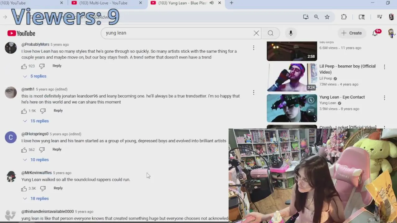Open Lil Peep beamer boy video thumbnail
Viewport: 397px width, 223px height.
292,77
